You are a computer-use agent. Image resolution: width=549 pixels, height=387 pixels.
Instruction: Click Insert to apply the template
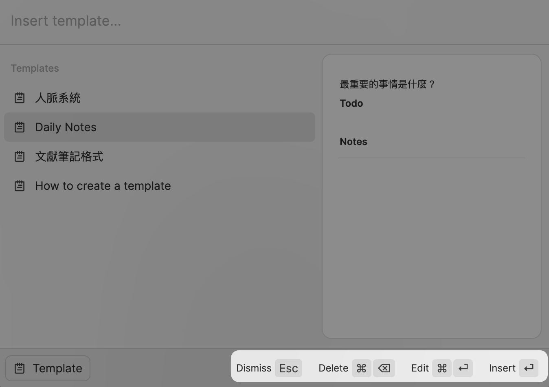pyautogui.click(x=502, y=368)
